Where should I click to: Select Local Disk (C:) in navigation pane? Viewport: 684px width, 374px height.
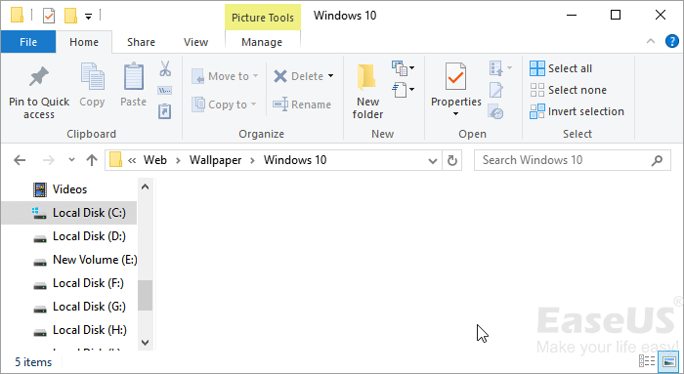(69, 213)
